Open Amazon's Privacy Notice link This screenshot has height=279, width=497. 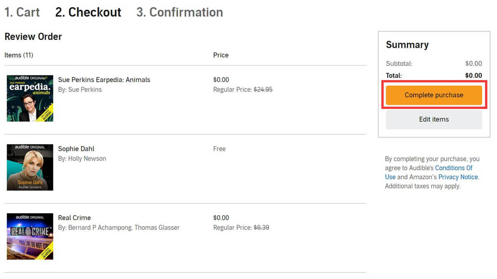[x=457, y=177]
